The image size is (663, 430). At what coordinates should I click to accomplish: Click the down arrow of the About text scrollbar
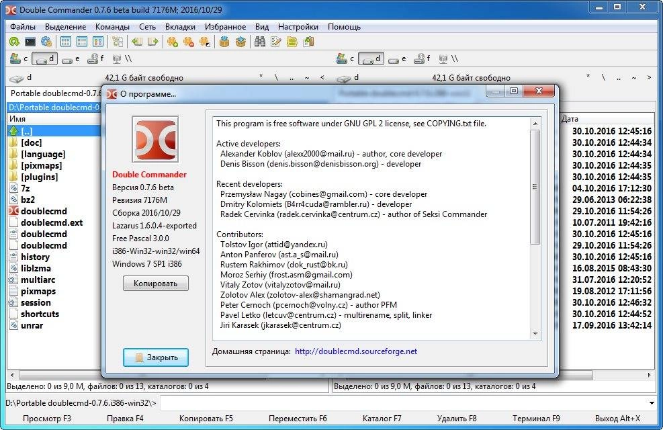[535, 334]
